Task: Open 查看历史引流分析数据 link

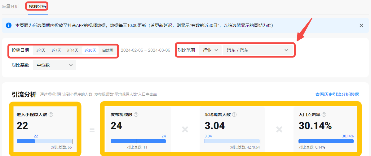Action: click(337, 95)
